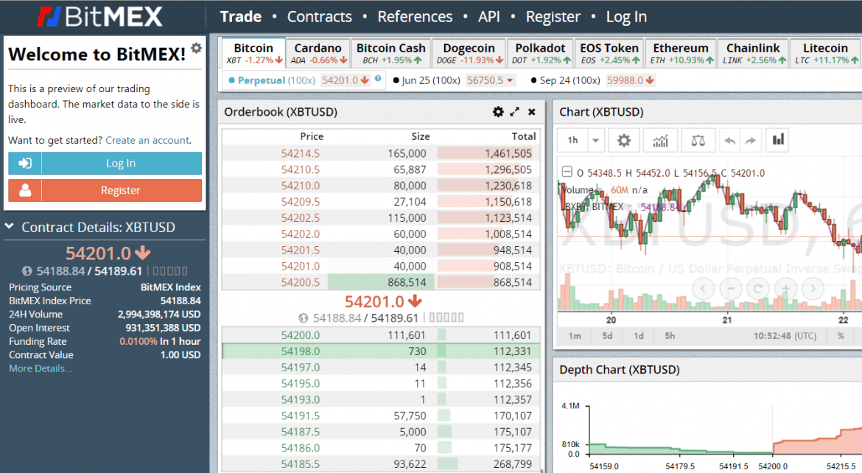Open the chart indicators menu
The height and width of the screenshot is (473, 862).
pyautogui.click(x=661, y=140)
